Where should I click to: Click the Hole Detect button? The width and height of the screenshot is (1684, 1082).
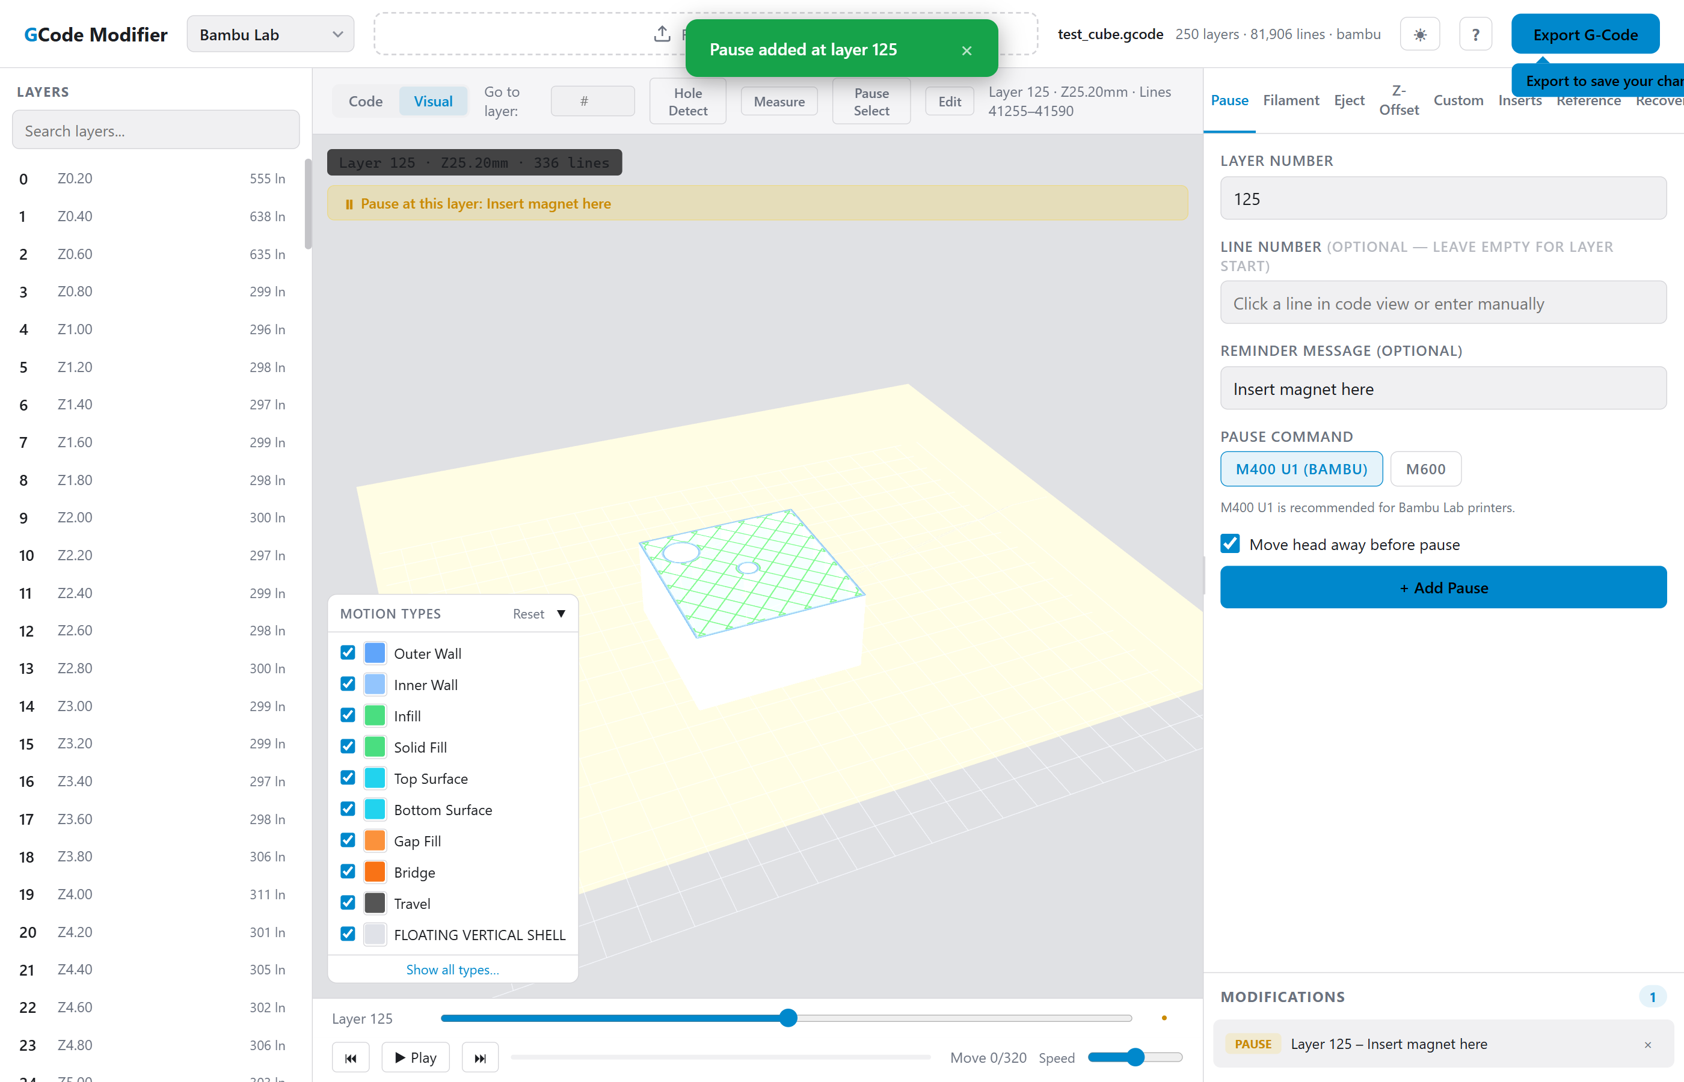[x=687, y=101]
